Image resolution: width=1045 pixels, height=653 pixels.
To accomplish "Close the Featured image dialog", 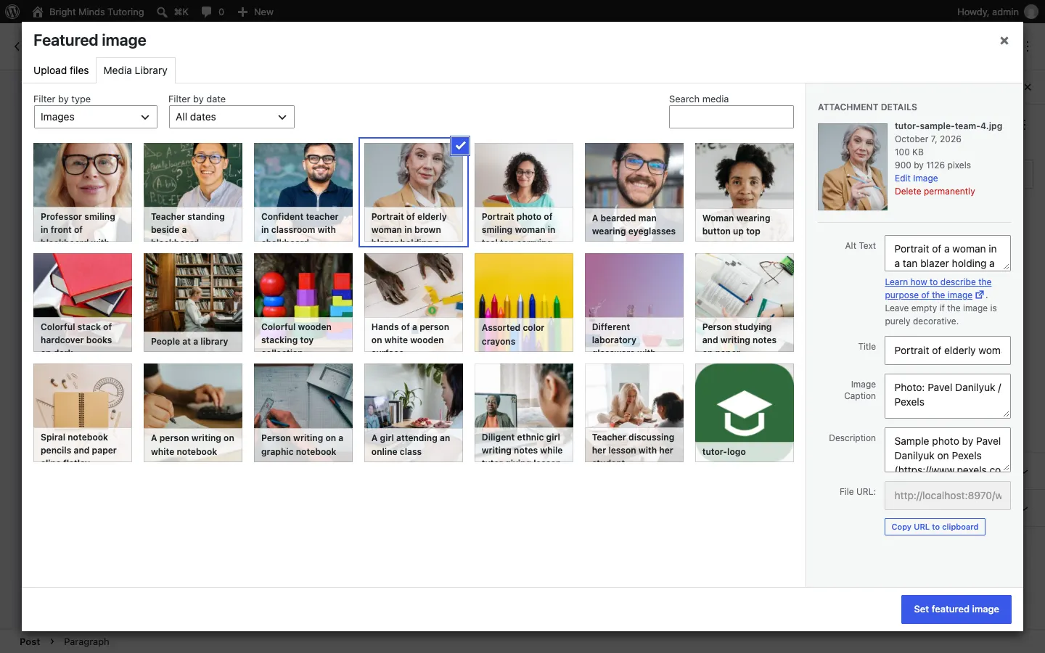I will (x=1004, y=41).
